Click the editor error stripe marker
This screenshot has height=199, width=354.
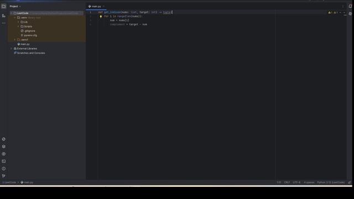point(345,15)
